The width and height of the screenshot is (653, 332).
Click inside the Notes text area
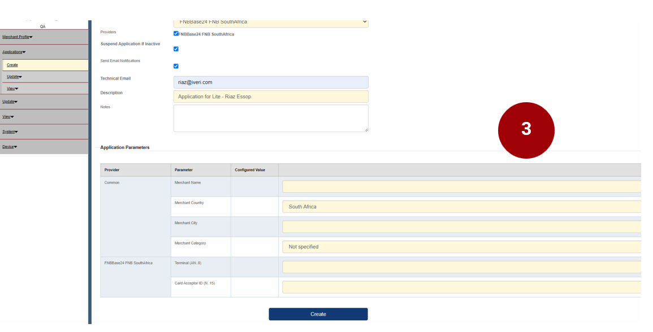point(271,118)
